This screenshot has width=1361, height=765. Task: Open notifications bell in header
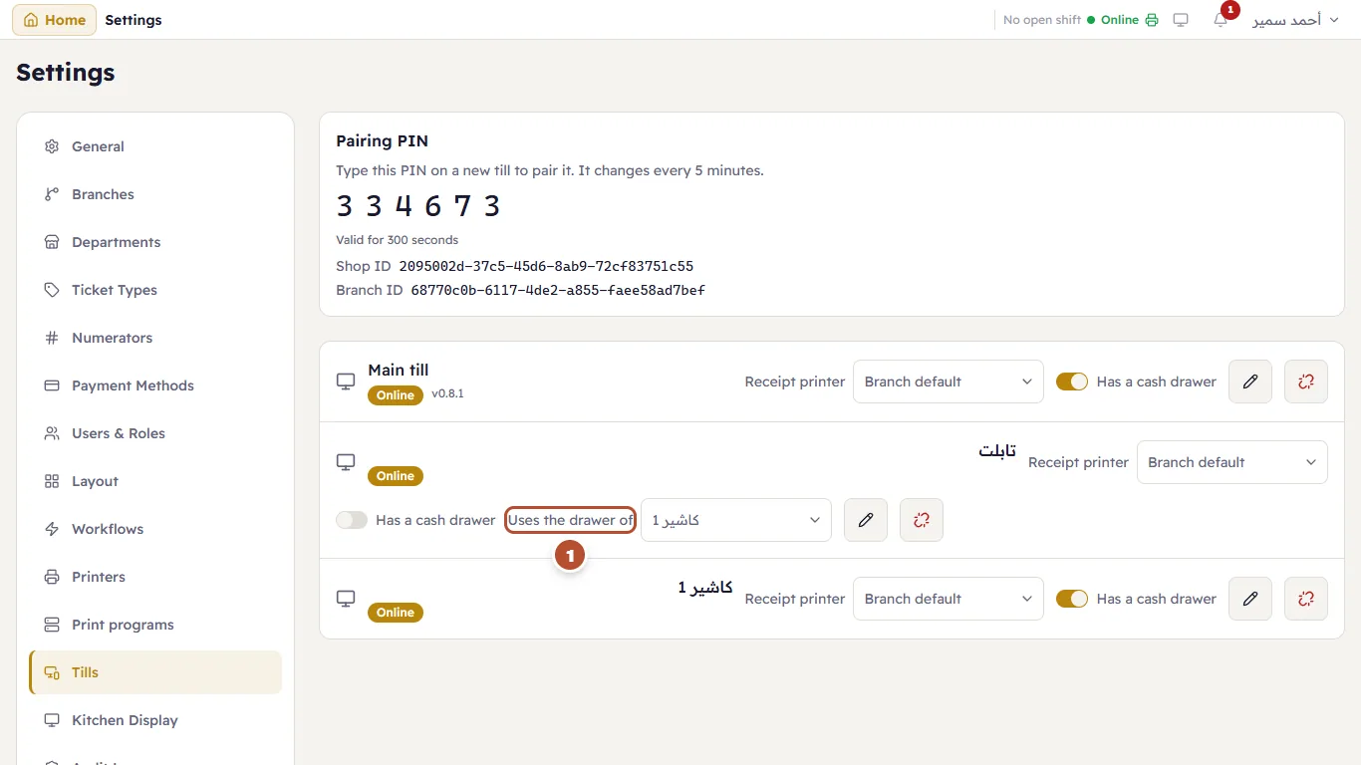pos(1221,20)
